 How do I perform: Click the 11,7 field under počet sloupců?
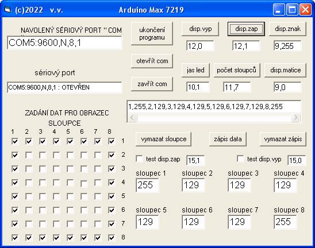point(237,87)
